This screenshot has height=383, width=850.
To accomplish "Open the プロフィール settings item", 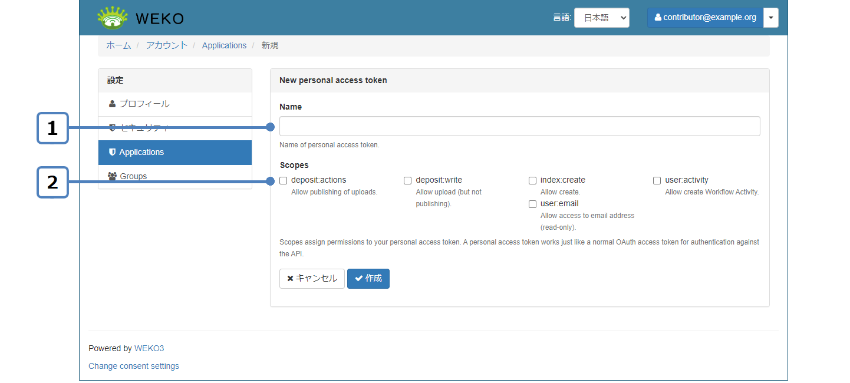I will click(144, 104).
